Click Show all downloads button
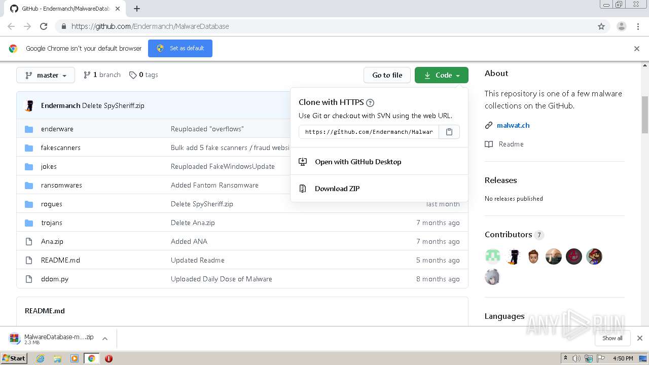The width and height of the screenshot is (649, 365). click(612, 338)
